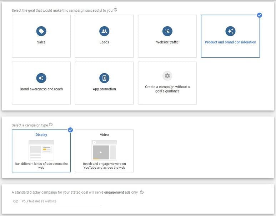Choose Create a campaign without a goal's guidance
The height and width of the screenshot is (216, 276).
click(x=167, y=89)
